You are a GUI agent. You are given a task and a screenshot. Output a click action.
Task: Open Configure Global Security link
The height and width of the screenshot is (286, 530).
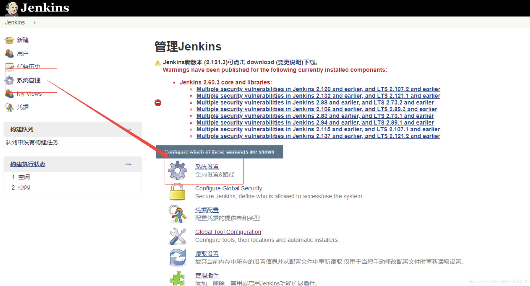pos(229,188)
